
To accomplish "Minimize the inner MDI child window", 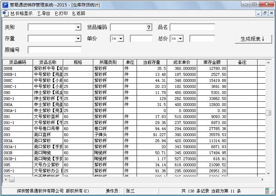I will tap(259, 13).
